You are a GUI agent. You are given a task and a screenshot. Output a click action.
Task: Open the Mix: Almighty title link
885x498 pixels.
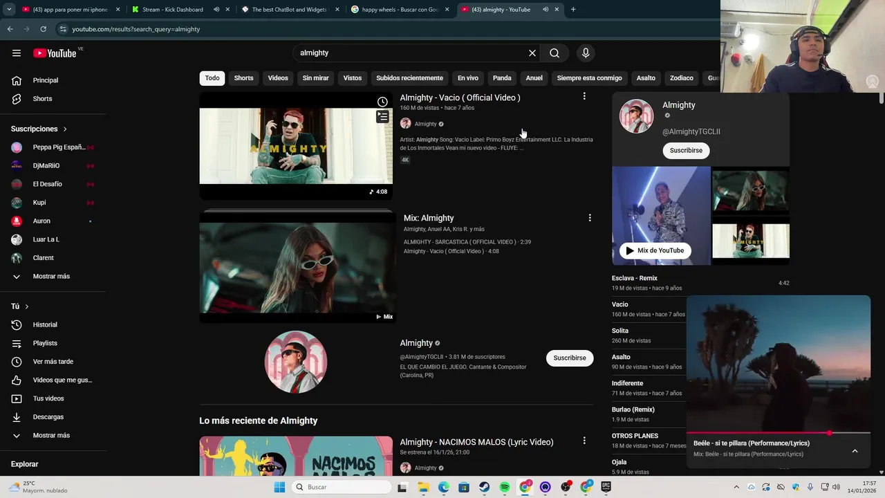pos(429,218)
